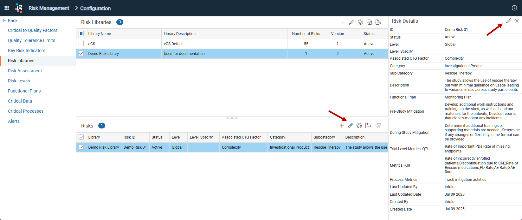The image size is (522, 220).
Task: Click the clear filters funnel icon
Action: point(378,126)
